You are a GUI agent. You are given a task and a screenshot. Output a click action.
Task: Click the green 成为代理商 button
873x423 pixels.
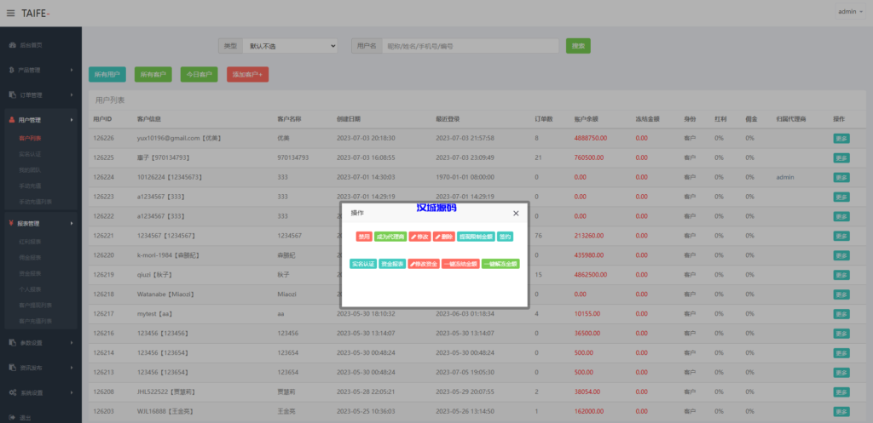click(x=390, y=237)
